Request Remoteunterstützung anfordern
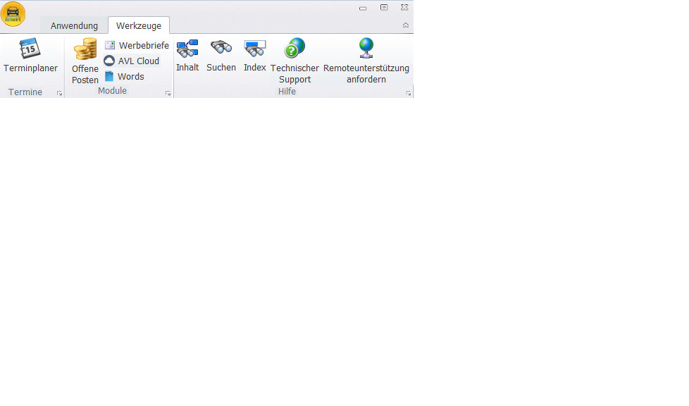The image size is (689, 406). (366, 61)
